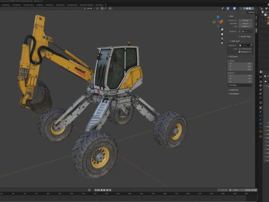Jump to timeline start frame
Viewport: 269px width, 202px height.
pyautogui.click(x=95, y=190)
